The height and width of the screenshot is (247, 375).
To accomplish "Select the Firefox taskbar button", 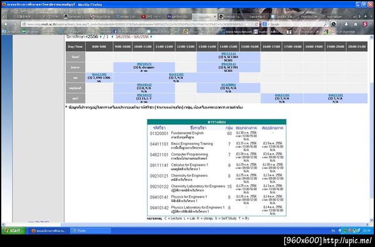I will tap(49, 231).
